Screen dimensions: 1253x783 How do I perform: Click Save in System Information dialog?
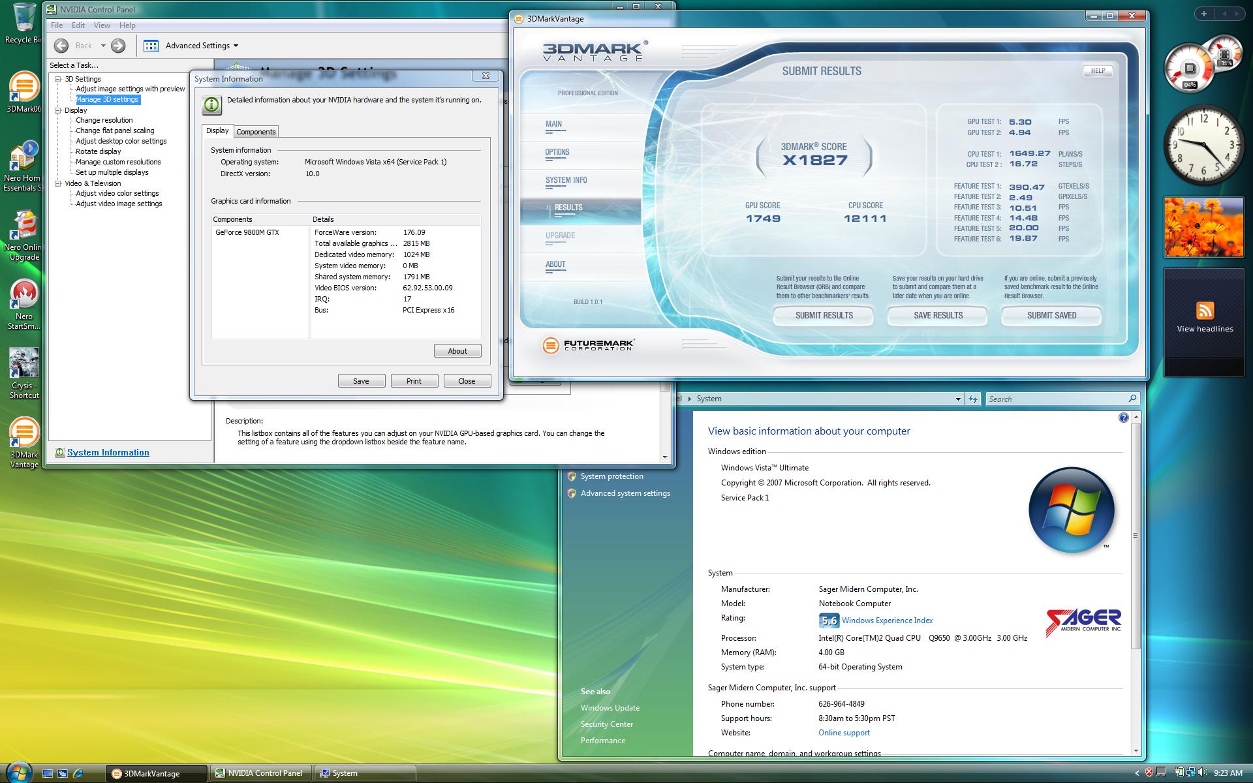pyautogui.click(x=361, y=381)
